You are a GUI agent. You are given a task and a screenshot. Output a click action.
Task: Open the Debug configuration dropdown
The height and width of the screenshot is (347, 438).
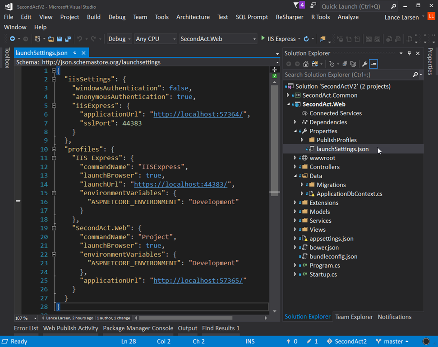pyautogui.click(x=119, y=39)
